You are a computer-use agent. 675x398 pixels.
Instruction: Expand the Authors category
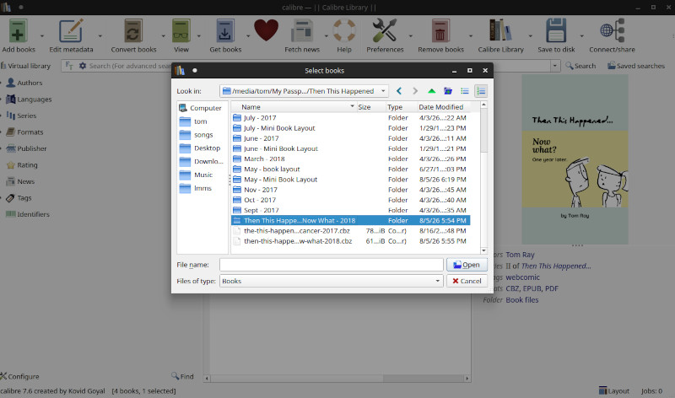point(2,82)
